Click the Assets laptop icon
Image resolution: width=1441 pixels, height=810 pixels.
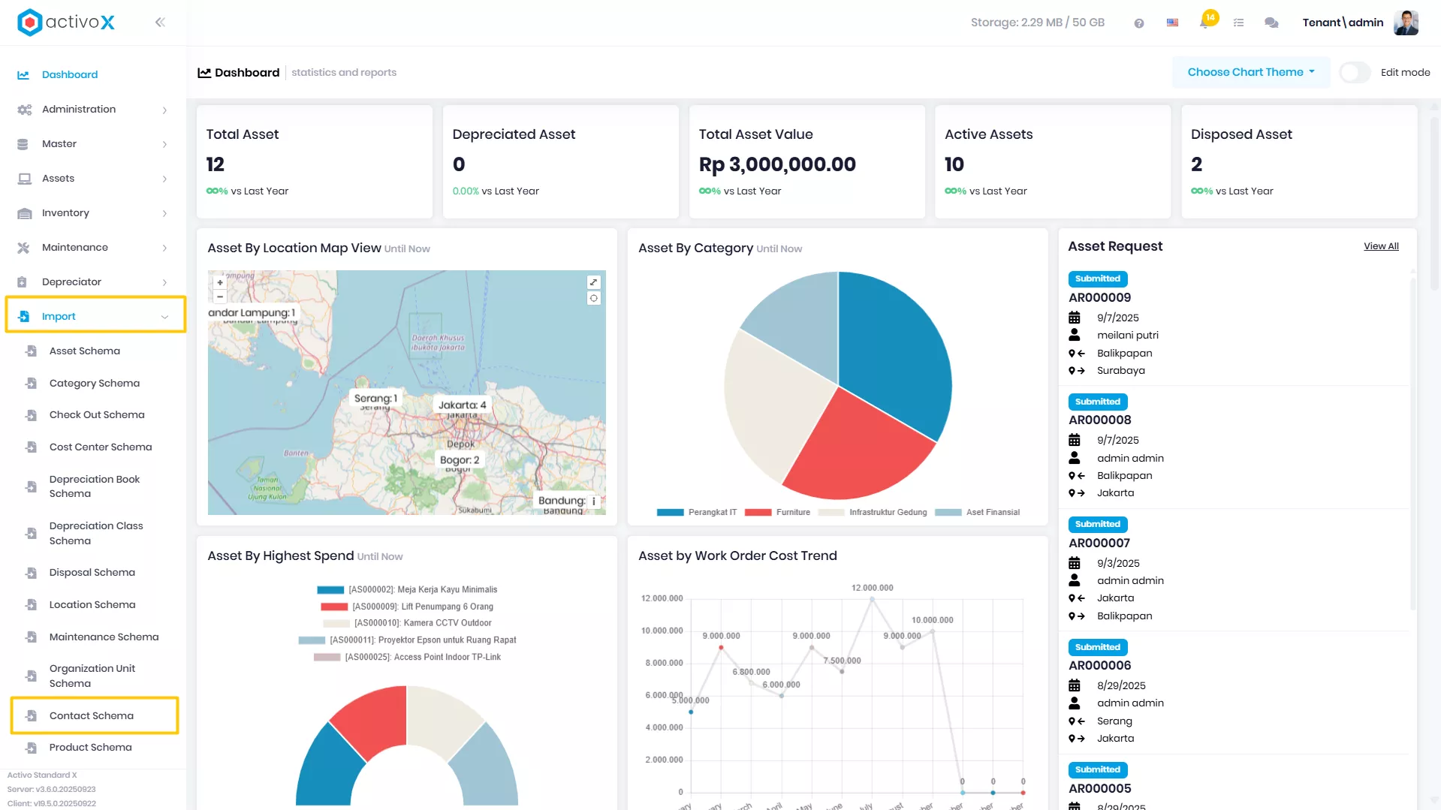[x=24, y=179]
